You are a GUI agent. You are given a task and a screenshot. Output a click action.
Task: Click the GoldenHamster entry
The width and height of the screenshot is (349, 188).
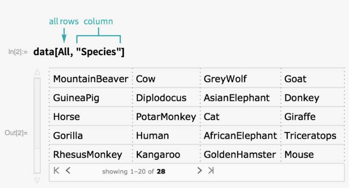coord(240,155)
